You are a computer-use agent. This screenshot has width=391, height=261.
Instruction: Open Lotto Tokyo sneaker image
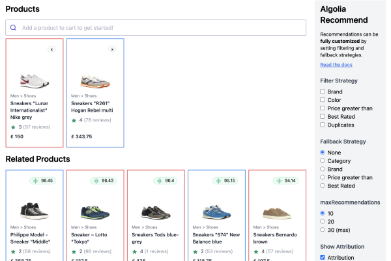coord(95,212)
